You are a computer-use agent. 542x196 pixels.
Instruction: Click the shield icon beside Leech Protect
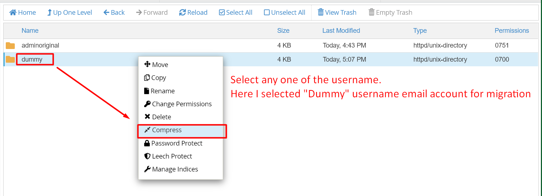coord(147,156)
